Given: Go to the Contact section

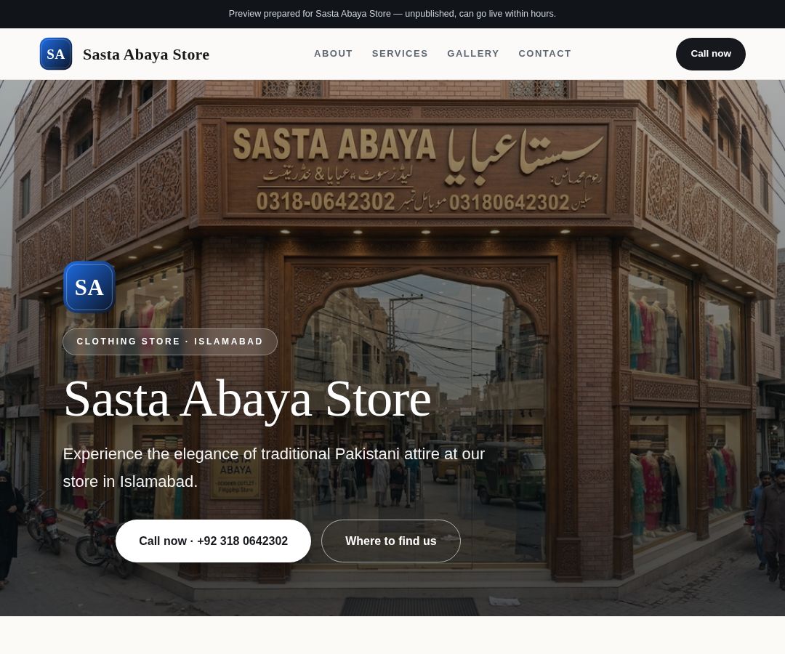Looking at the screenshot, I should point(544,54).
